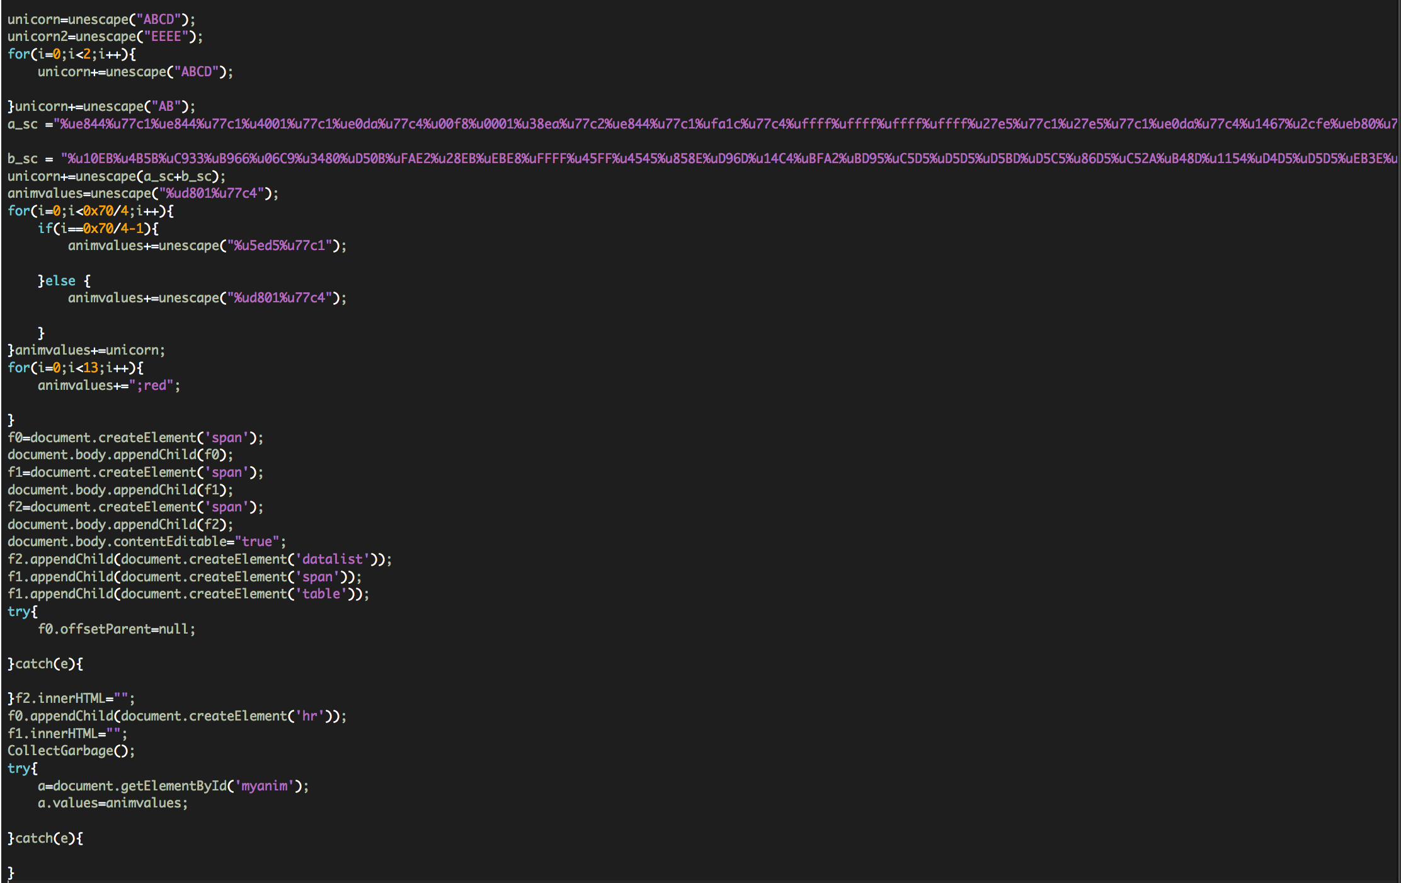Viewport: 1401px width, 883px height.
Task: Click the }f2.innerHTML=""; line
Action: tap(71, 698)
